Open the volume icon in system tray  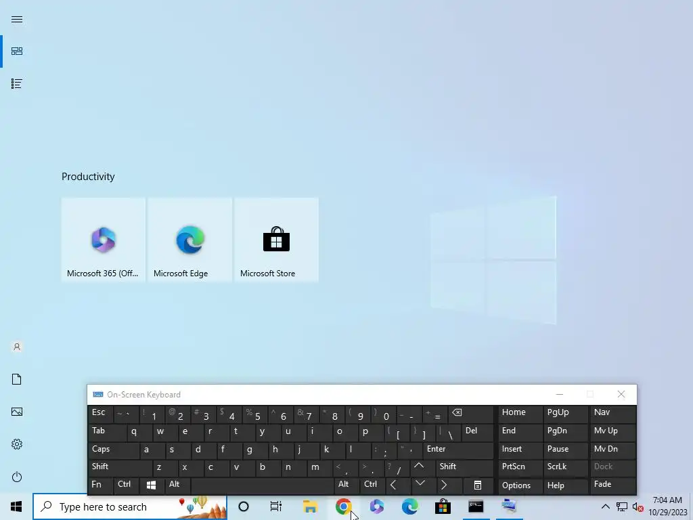tap(638, 506)
